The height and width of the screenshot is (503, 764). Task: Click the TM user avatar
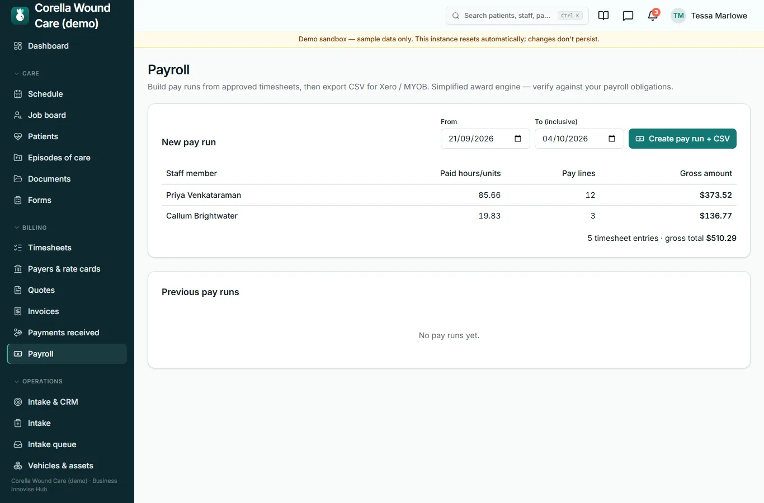678,16
